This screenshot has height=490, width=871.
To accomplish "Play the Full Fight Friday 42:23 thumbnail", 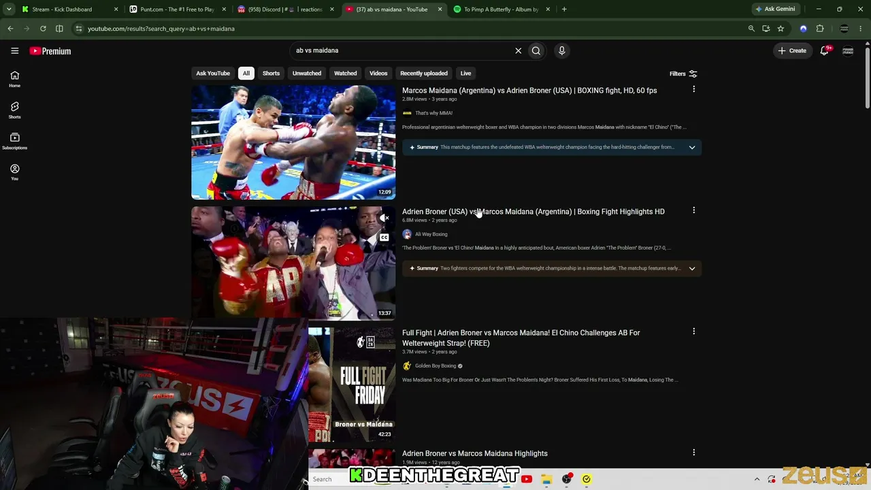I will 352,385.
